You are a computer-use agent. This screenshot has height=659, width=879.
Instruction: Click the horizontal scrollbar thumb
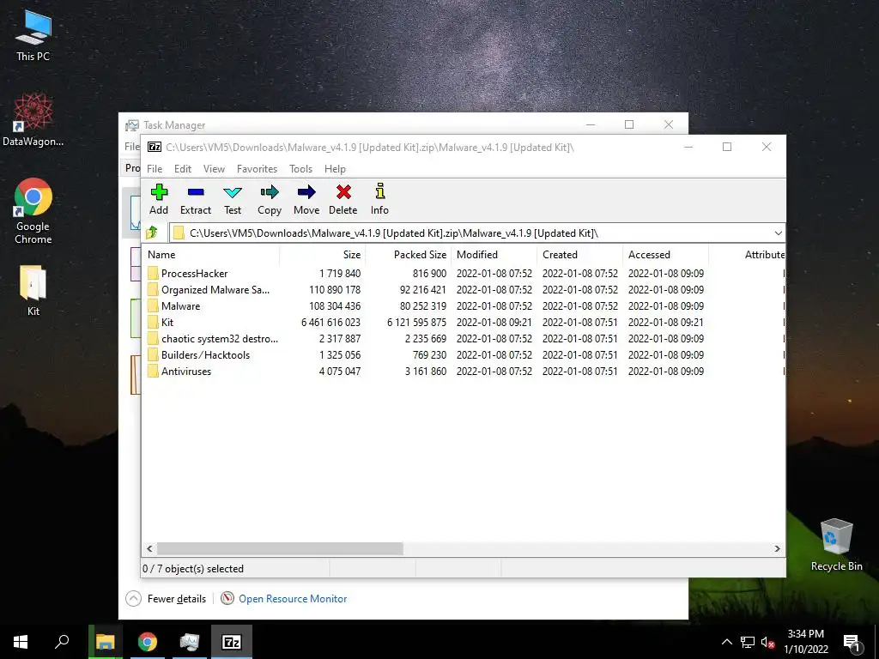point(280,548)
